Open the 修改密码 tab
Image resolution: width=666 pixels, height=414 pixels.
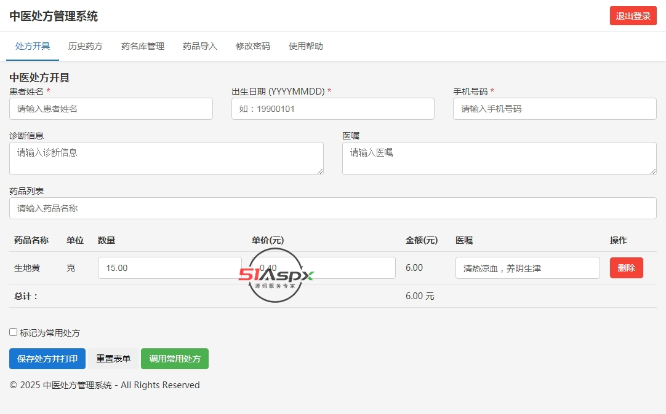tap(253, 46)
